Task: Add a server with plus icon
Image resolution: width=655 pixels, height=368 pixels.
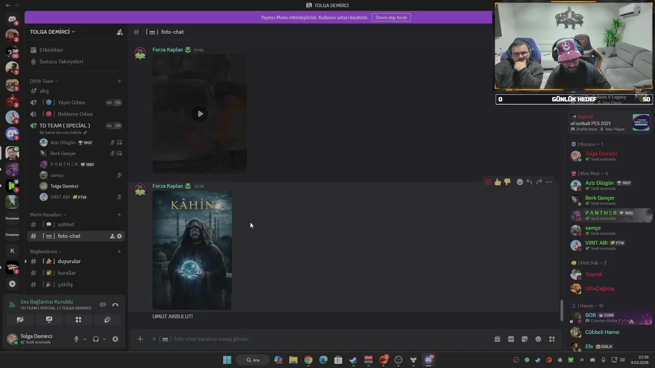Action: pyautogui.click(x=12, y=284)
